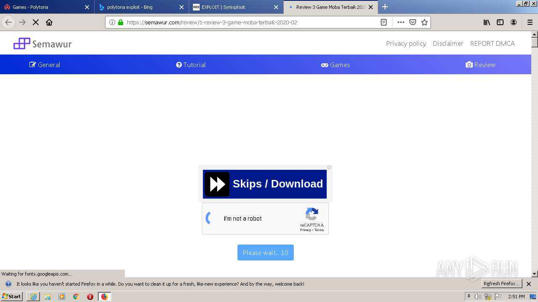Open the Tutorial menu

pyautogui.click(x=191, y=65)
